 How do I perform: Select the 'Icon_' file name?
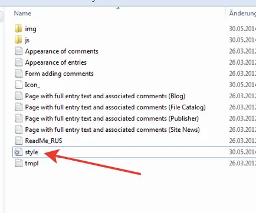point(32,85)
